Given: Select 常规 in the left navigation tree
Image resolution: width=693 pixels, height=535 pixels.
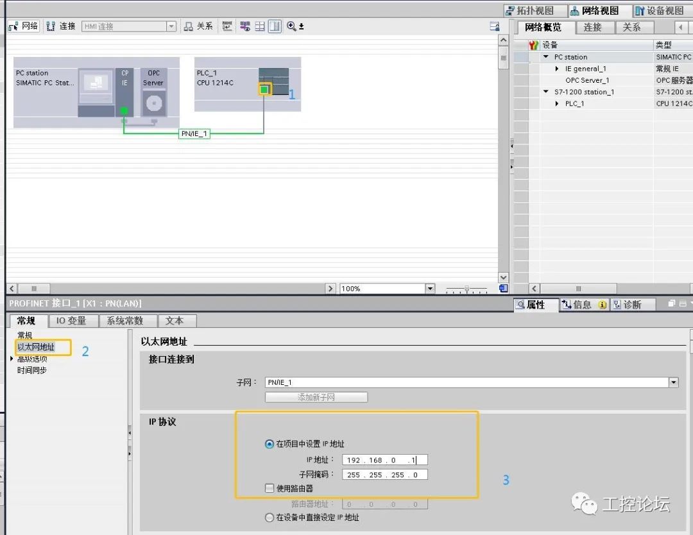Looking at the screenshot, I should click(25, 335).
